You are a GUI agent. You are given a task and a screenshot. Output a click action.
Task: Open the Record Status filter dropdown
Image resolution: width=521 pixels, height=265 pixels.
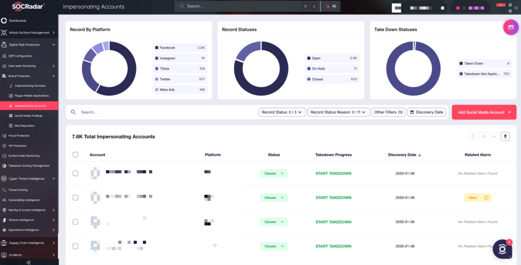tap(282, 112)
